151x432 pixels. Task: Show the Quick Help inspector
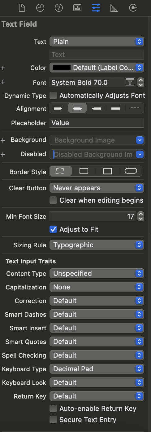coord(59,8)
